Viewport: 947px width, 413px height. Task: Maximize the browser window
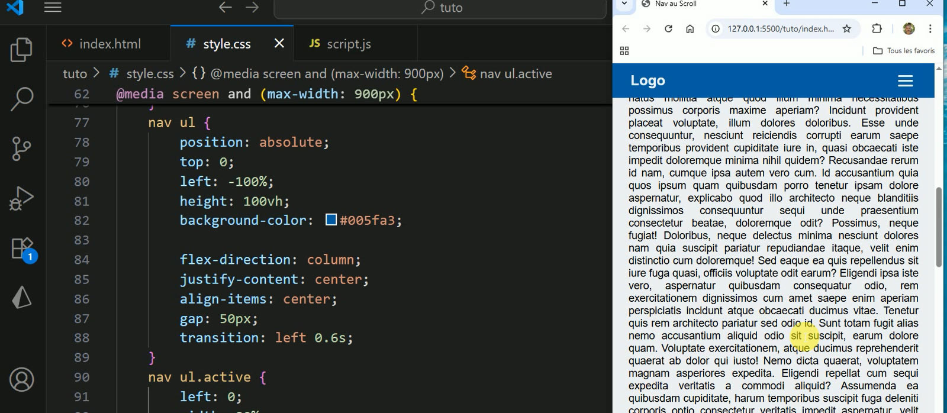(x=902, y=4)
